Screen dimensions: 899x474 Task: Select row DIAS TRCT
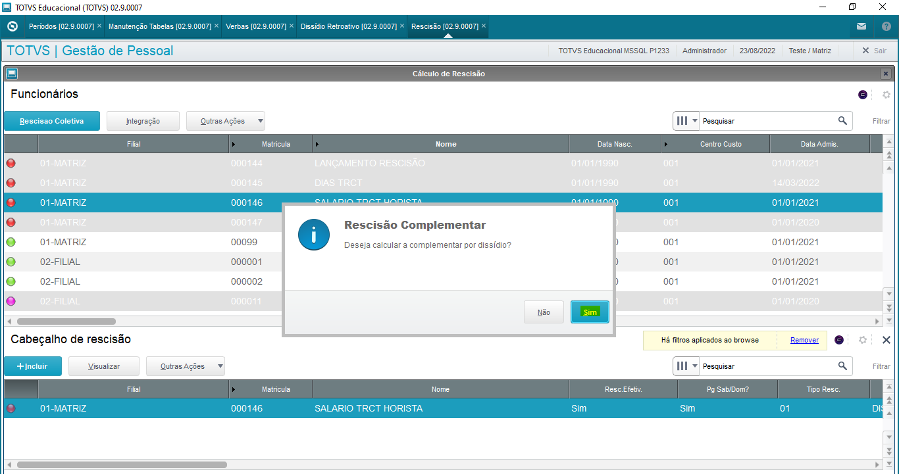(443, 183)
